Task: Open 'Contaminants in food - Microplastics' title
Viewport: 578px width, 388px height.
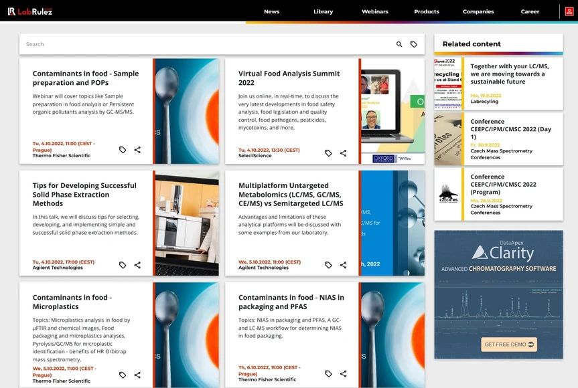Action: [72, 302]
